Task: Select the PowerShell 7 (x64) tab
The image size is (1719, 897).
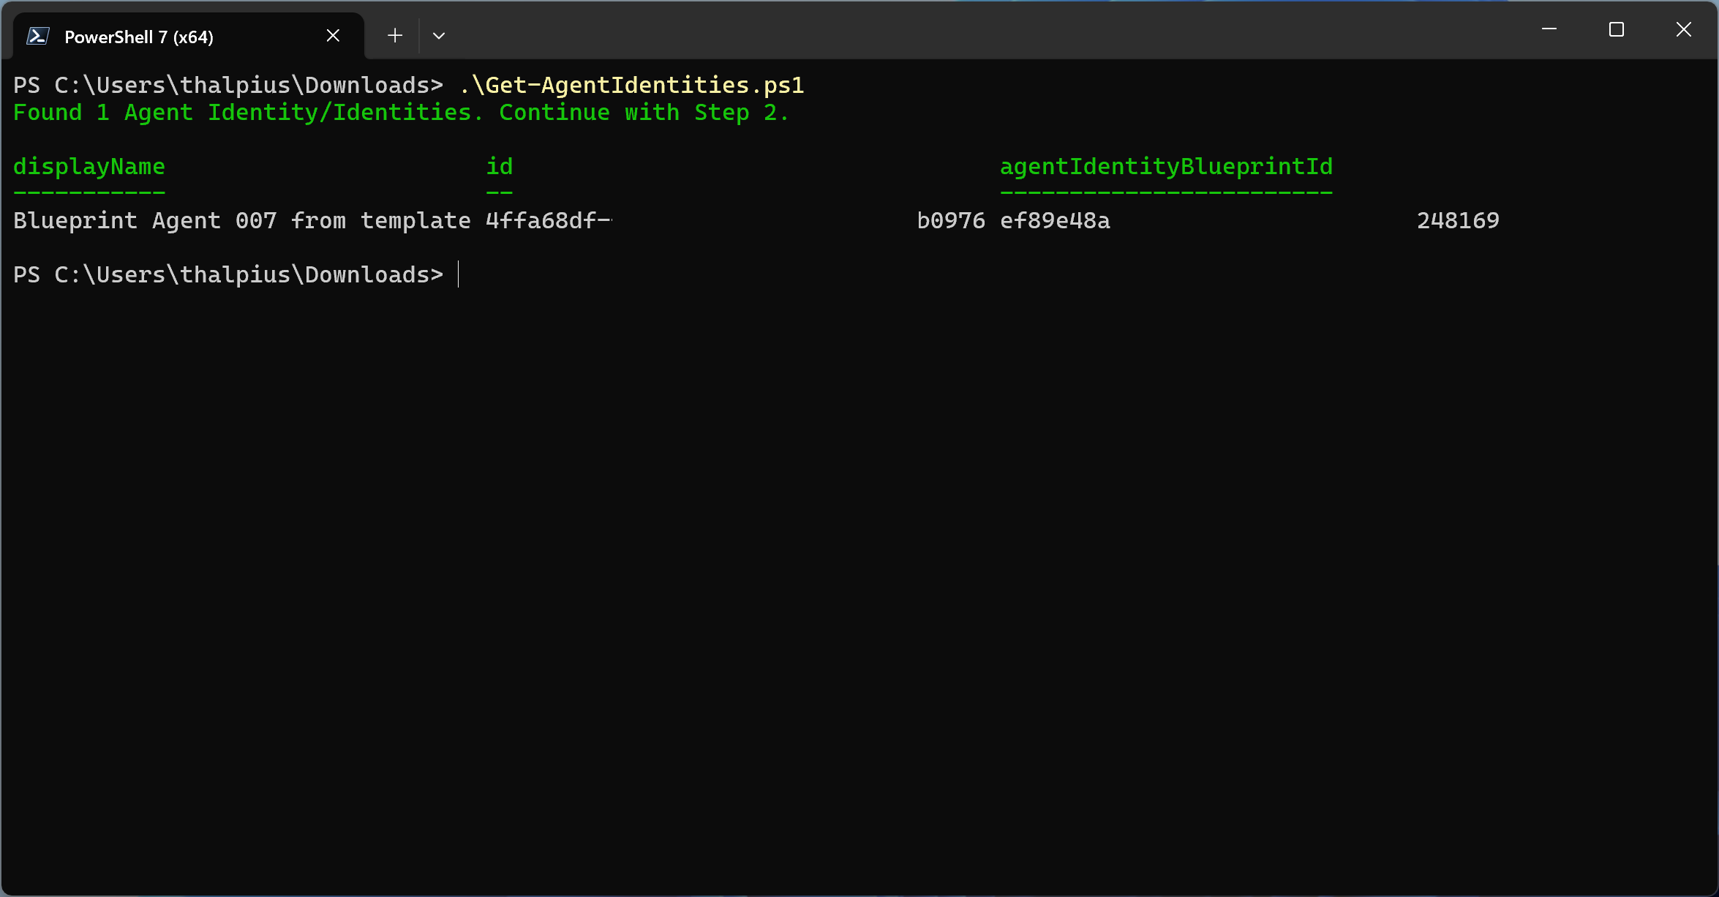Action: point(139,37)
